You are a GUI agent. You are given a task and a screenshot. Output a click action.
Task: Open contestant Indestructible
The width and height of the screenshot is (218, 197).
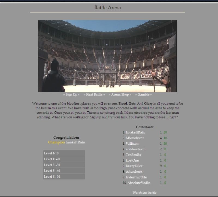point(136,177)
